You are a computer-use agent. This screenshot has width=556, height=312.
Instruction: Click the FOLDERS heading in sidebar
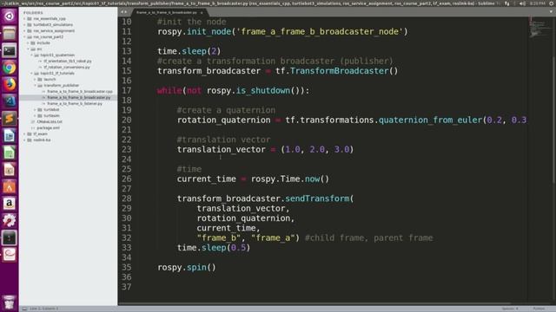33,13
